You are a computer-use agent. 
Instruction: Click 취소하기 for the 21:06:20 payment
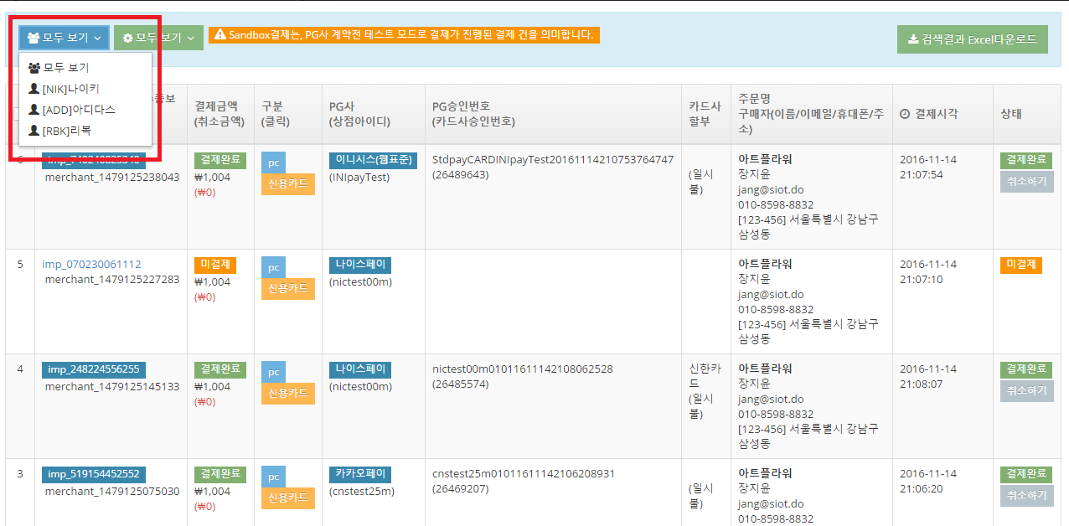click(x=1027, y=495)
